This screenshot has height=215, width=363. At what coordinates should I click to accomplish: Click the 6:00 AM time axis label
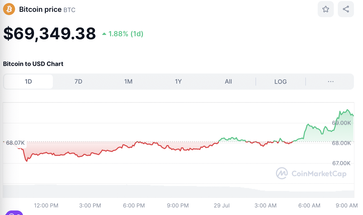(309, 205)
